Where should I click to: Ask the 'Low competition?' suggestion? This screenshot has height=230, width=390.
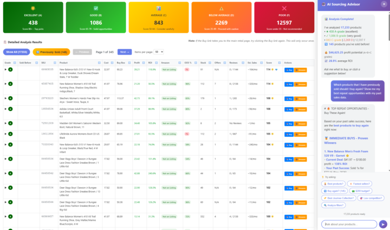click(371, 198)
